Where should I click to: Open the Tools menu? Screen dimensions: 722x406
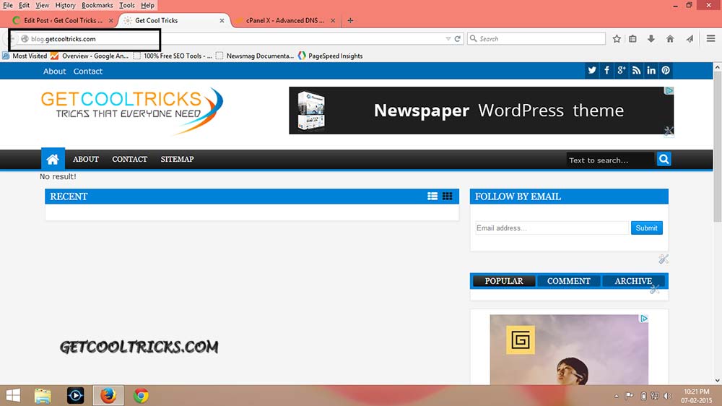pos(127,5)
